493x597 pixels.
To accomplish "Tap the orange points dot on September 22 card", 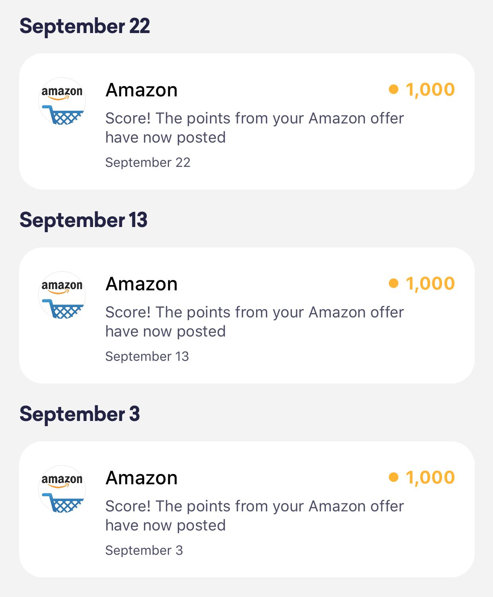I will coord(393,89).
